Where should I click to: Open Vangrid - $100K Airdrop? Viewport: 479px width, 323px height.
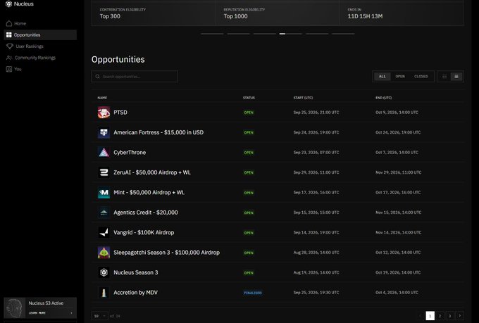point(144,232)
